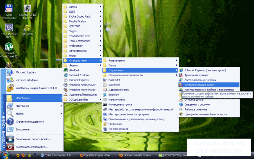Screen dimensions: 254x159
Task: Click Таблица символов entry
Action: coord(209,109)
